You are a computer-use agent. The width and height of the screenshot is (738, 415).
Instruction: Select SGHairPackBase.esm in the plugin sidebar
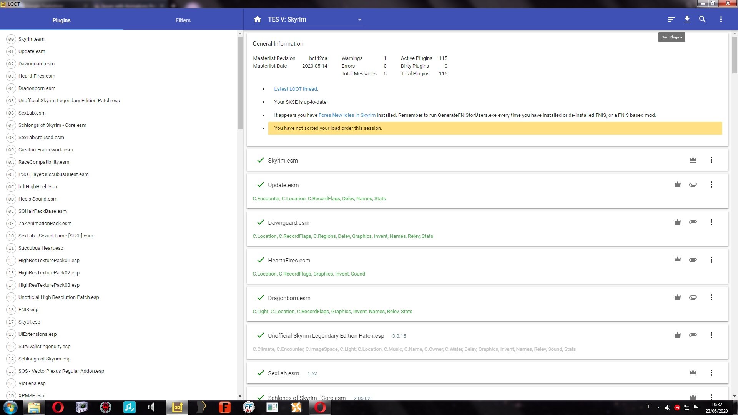[x=43, y=211]
